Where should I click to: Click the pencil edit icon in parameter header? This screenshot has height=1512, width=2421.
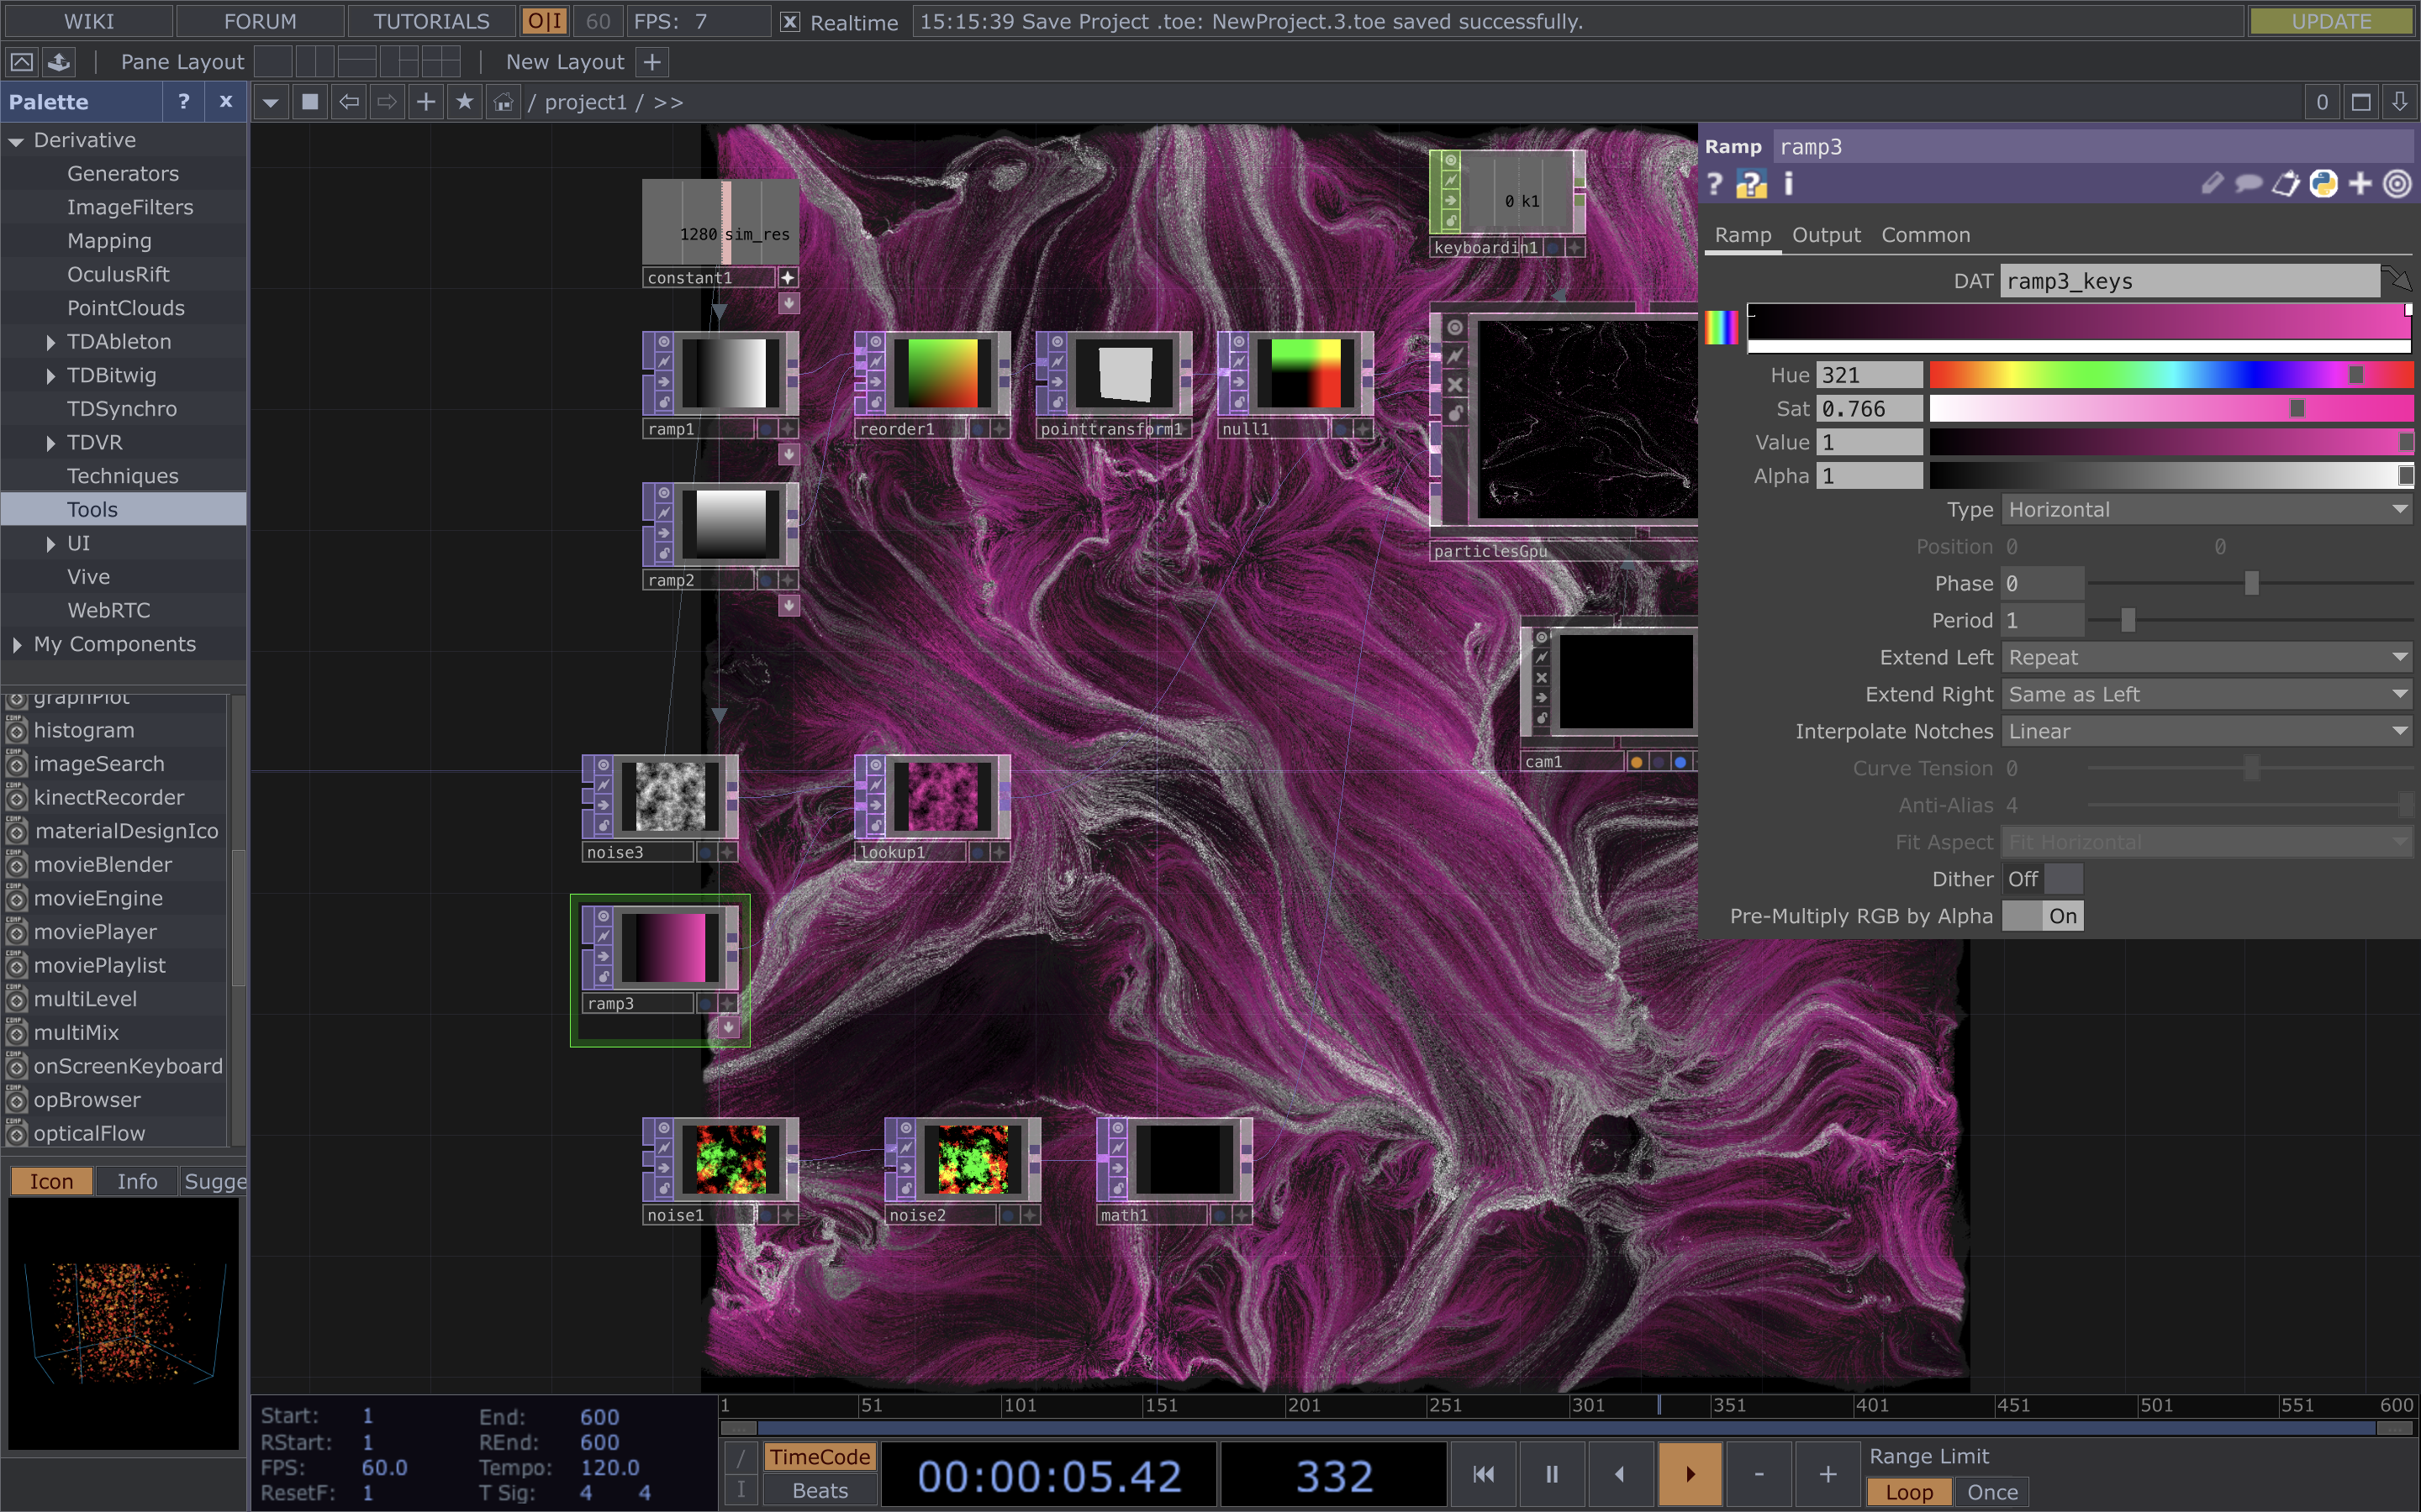[2211, 184]
